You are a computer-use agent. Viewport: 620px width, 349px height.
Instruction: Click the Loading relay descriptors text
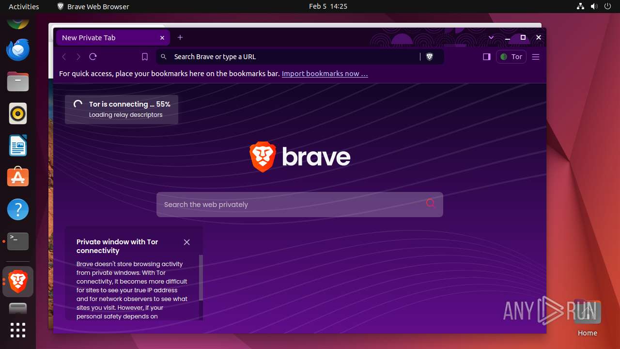tap(125, 115)
